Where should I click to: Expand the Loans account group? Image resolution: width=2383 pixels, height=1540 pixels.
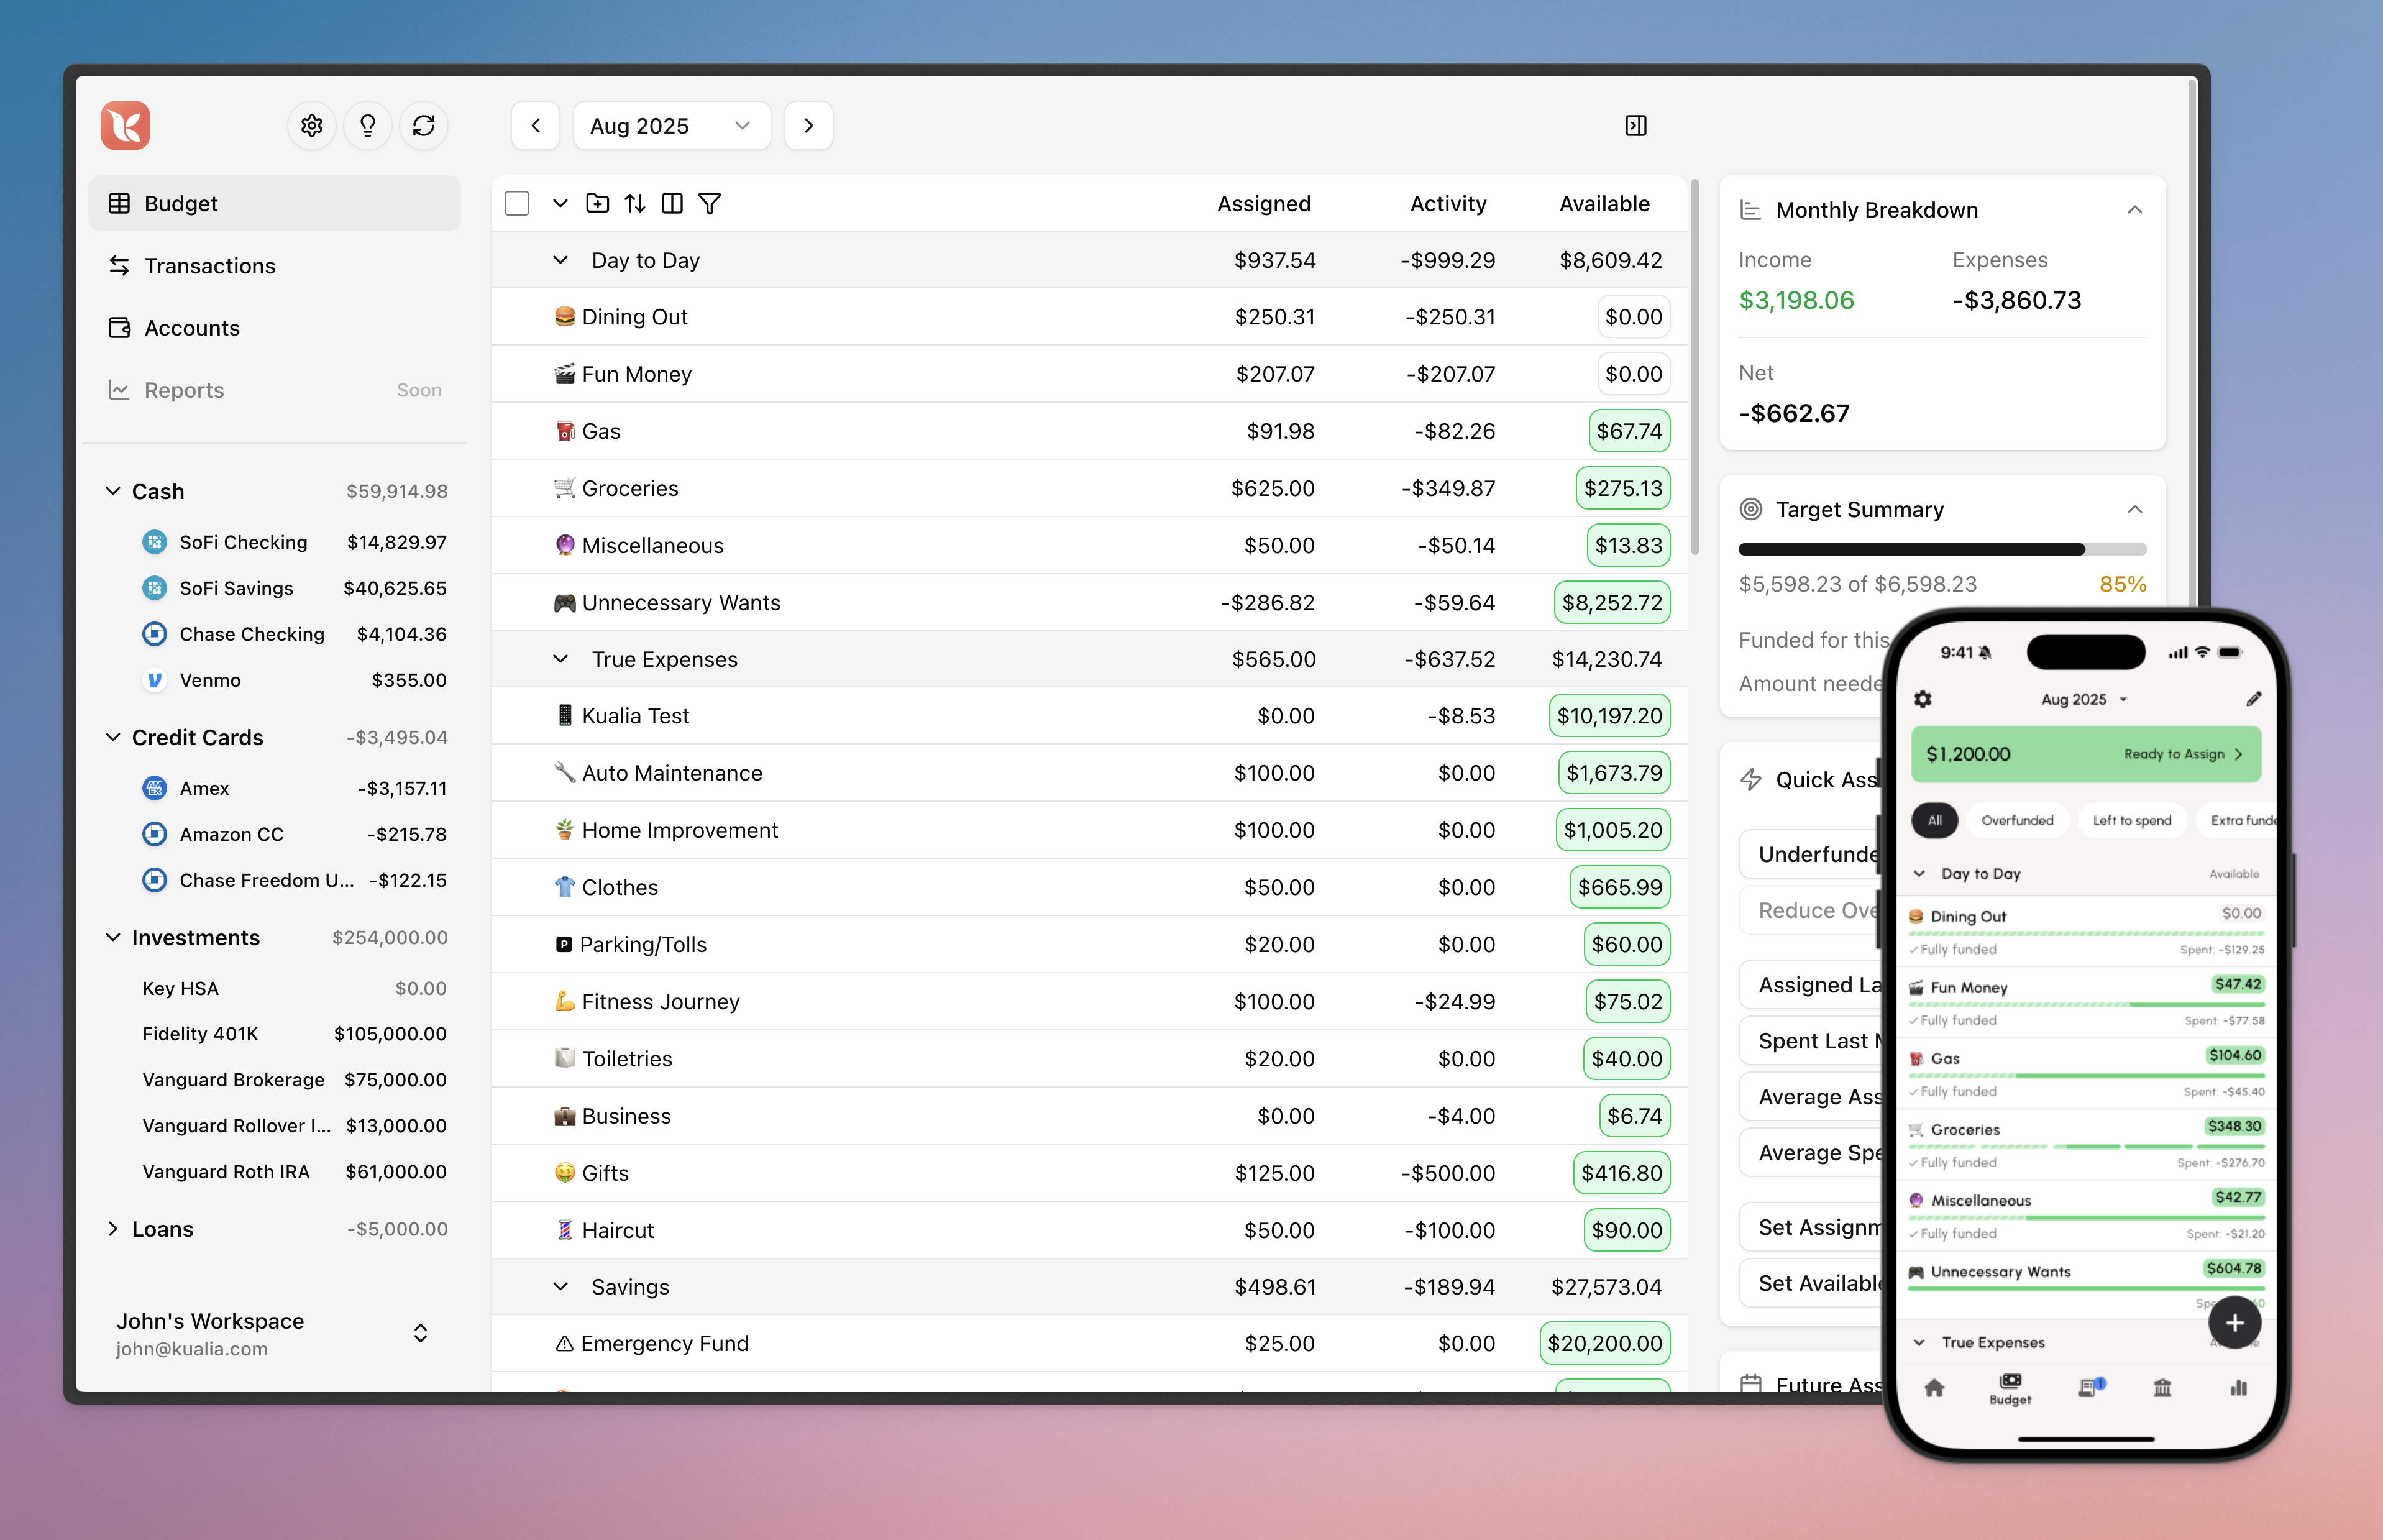tap(113, 1229)
